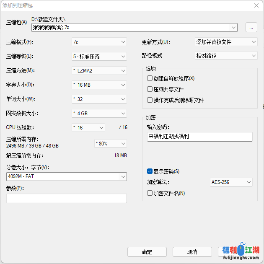Open the 80% memory usage dropdown
Viewport: 264px width, 264px height.
point(111,143)
